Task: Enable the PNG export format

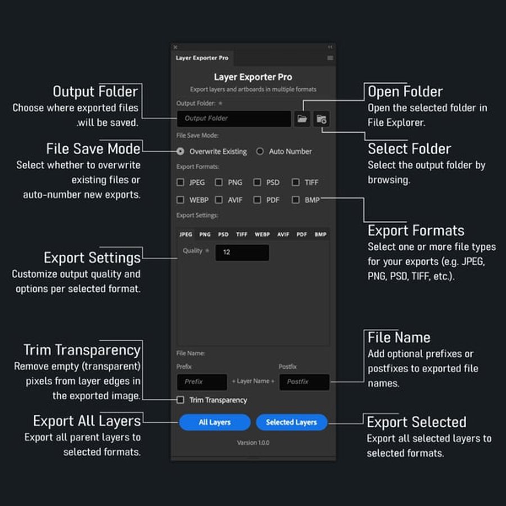Action: tap(218, 182)
